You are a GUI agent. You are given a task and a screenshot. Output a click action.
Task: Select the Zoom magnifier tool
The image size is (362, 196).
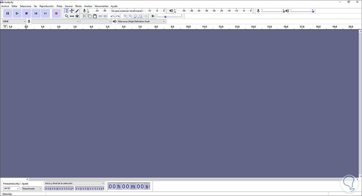click(67, 16)
